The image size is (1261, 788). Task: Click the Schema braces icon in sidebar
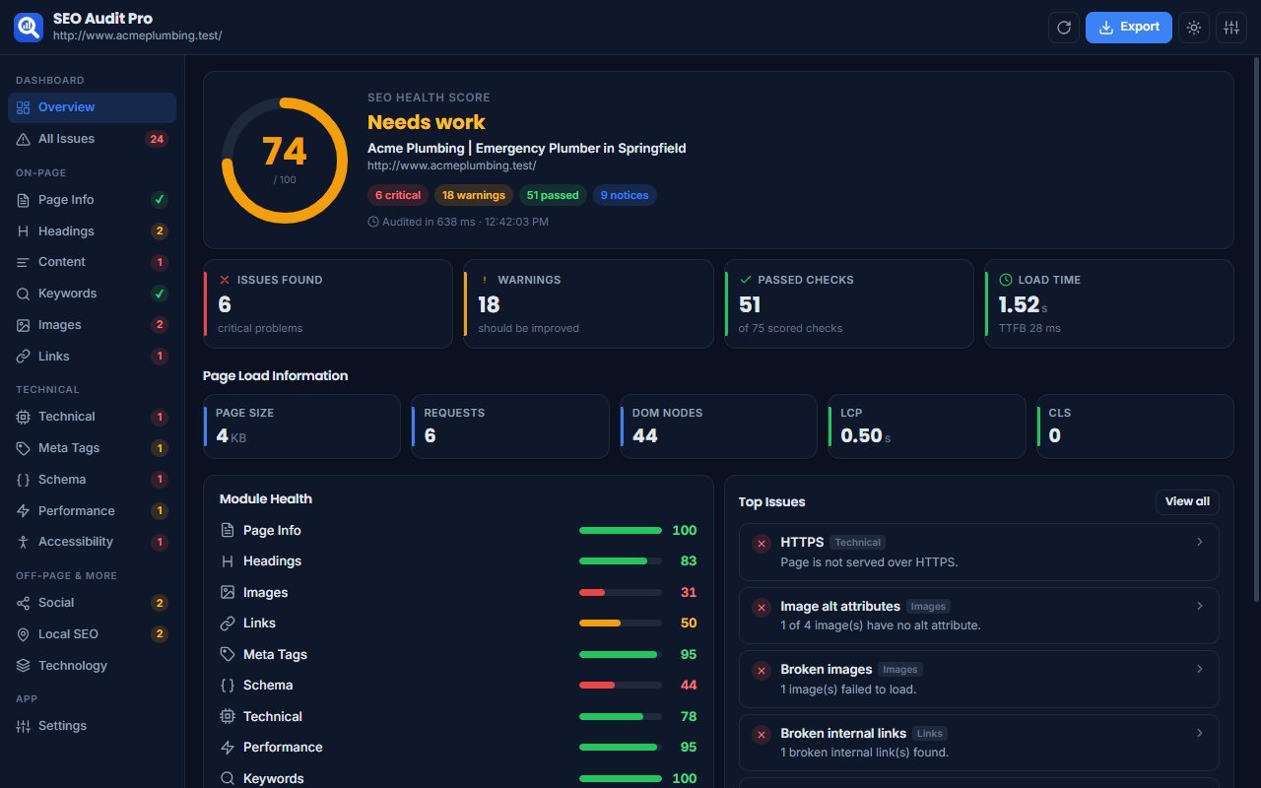[x=23, y=480]
